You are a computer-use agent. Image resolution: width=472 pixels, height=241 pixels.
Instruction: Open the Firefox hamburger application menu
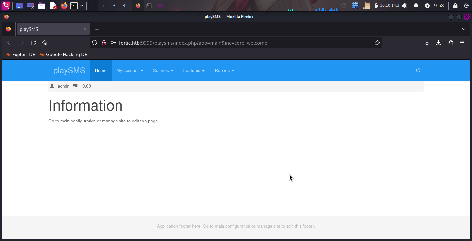462,43
